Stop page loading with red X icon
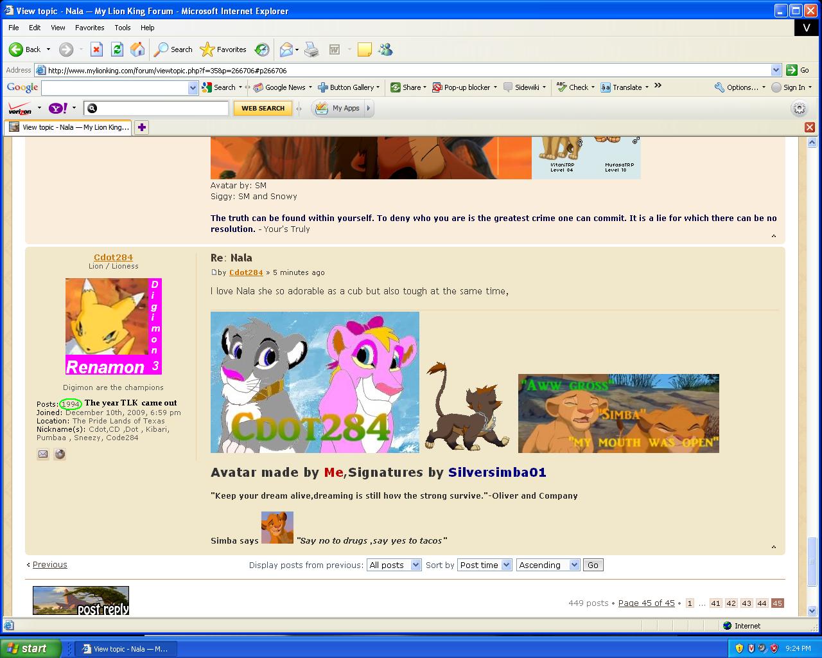This screenshot has height=658, width=822. 96,49
